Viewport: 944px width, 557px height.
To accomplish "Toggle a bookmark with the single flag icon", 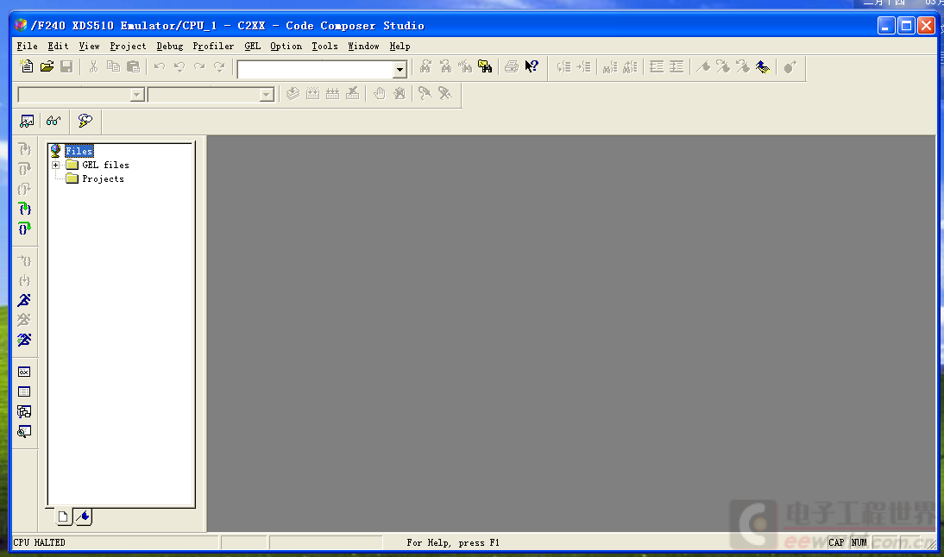I will [x=703, y=66].
